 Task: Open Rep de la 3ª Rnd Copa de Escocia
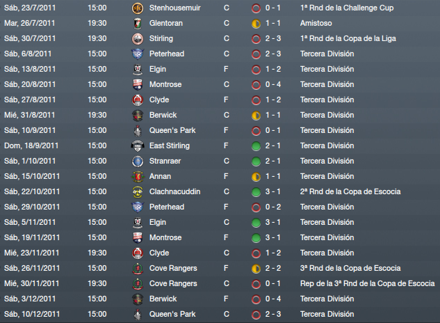pos(367,283)
